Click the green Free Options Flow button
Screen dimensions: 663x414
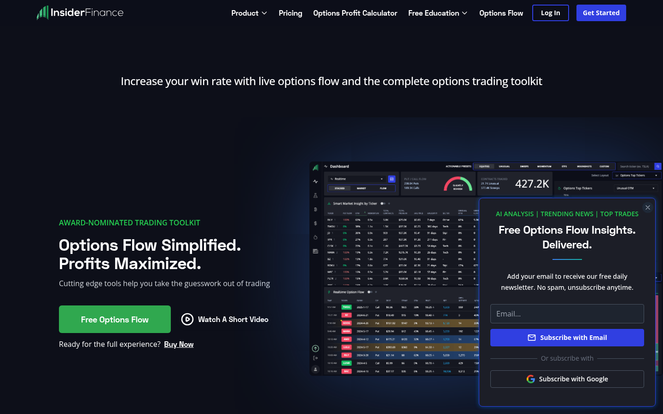(x=115, y=319)
